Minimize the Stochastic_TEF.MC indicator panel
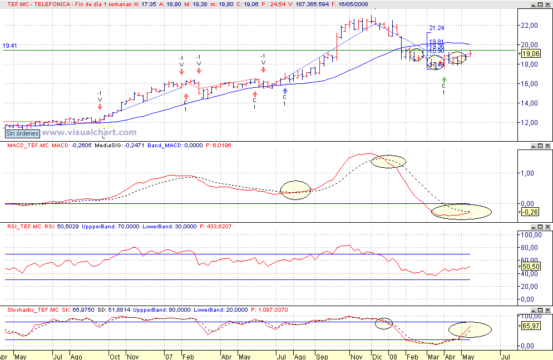The width and height of the screenshot is (553, 360). point(534,310)
